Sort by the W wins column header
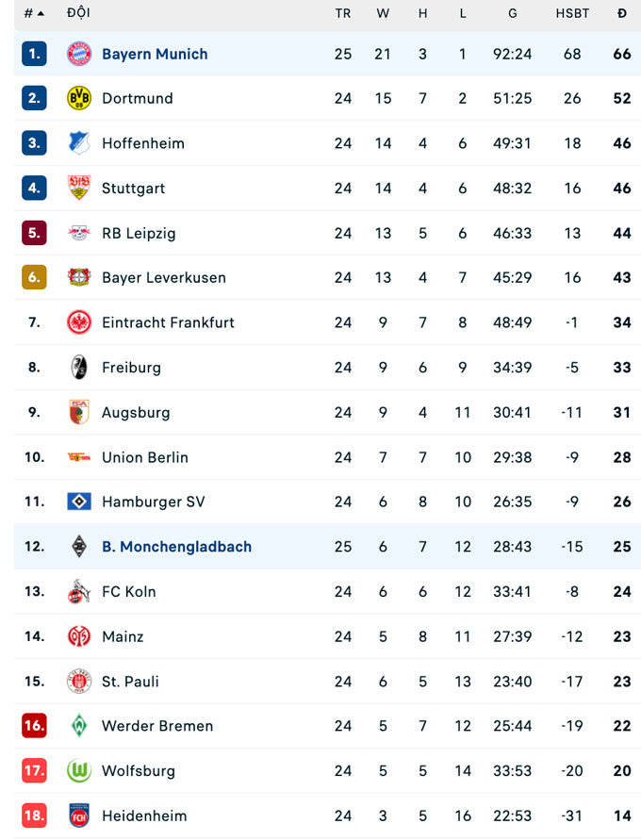The width and height of the screenshot is (641, 840). click(x=383, y=13)
